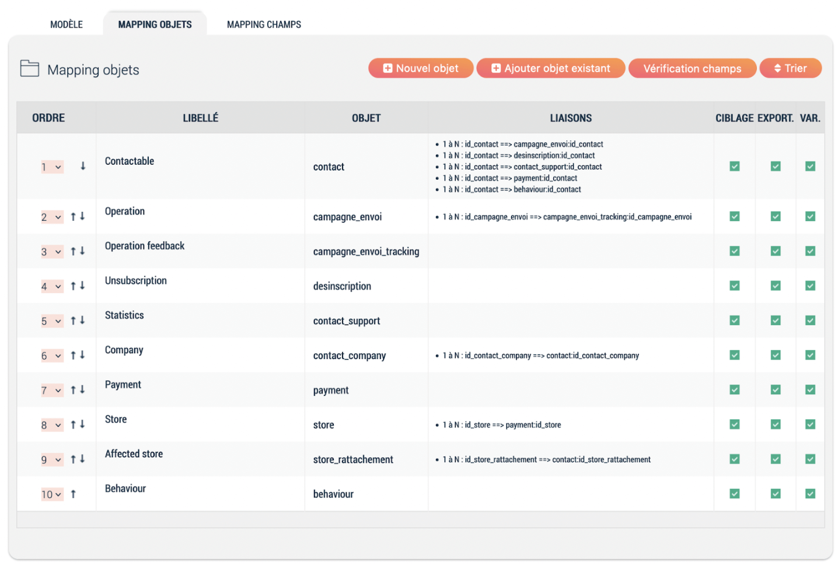Open order dropdown showing 8
Viewport: 838px width, 564px height.
click(x=52, y=425)
